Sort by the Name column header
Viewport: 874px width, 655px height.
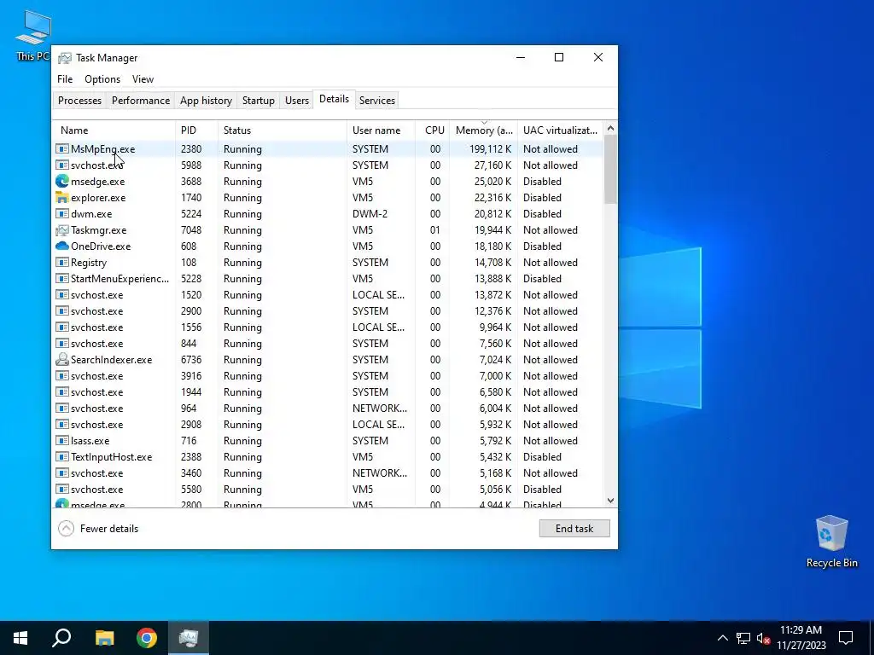tap(114, 130)
